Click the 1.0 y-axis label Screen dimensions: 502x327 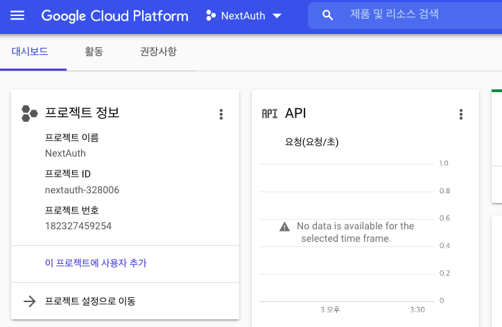tap(444, 163)
